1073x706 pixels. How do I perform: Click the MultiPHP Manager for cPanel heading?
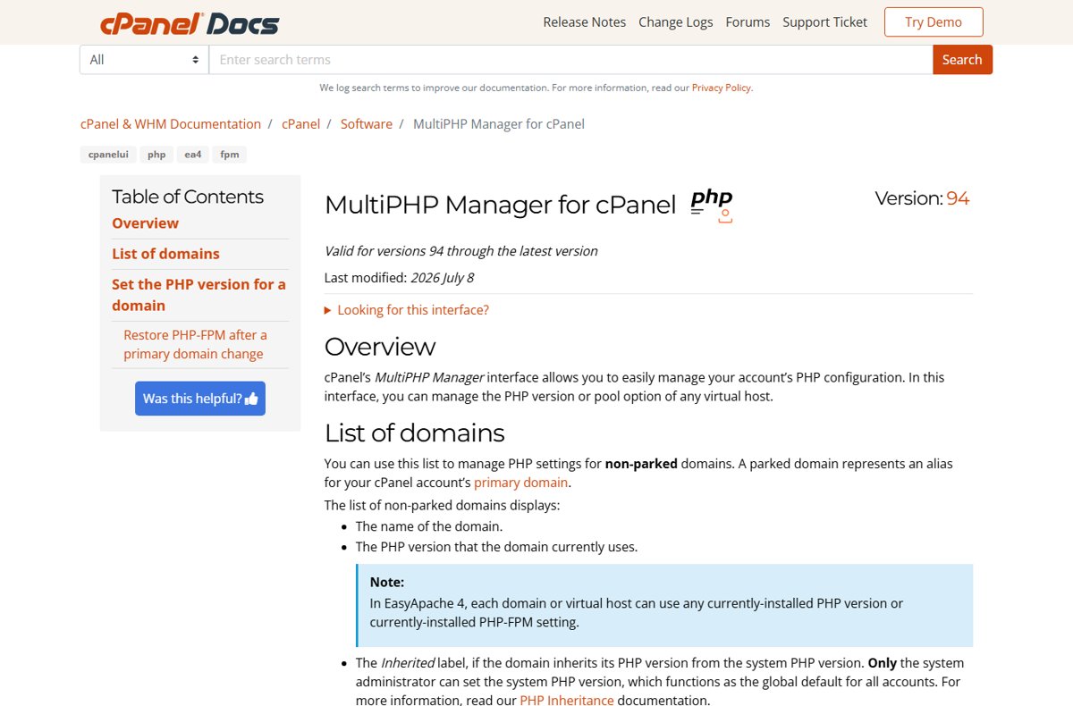(500, 205)
